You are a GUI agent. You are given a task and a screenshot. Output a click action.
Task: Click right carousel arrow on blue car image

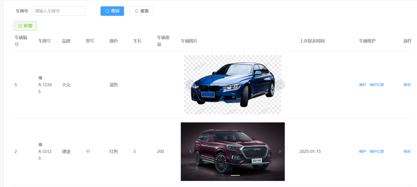click(x=280, y=85)
